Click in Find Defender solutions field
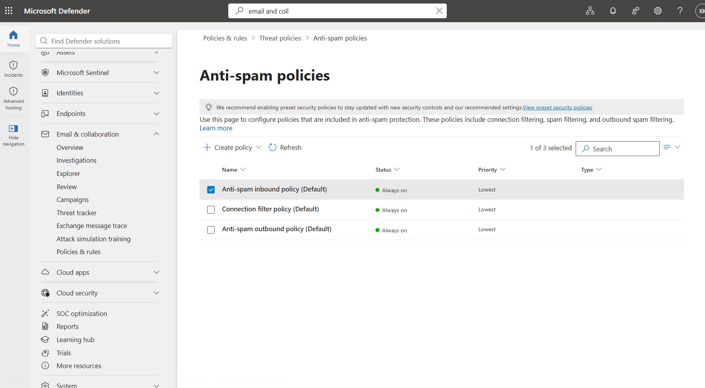The image size is (705, 388). coord(104,41)
